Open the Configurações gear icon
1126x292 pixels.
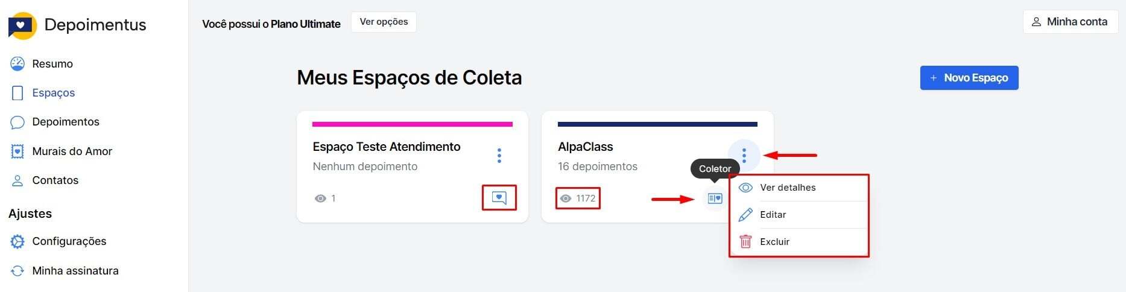(x=17, y=241)
